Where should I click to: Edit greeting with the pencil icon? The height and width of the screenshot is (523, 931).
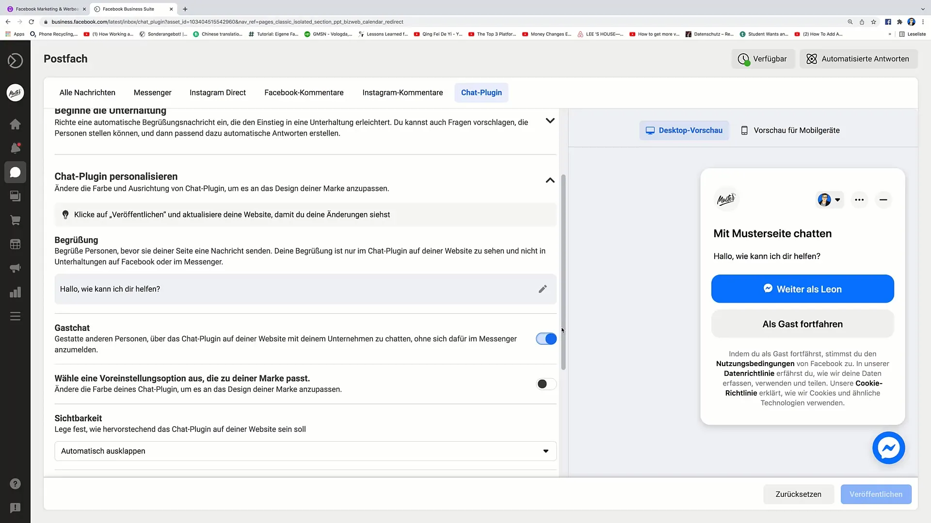543,289
